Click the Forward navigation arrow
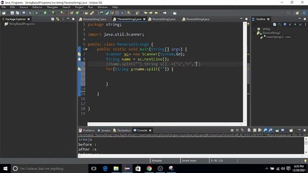This screenshot has height=173, width=308. (x=165, y=13)
